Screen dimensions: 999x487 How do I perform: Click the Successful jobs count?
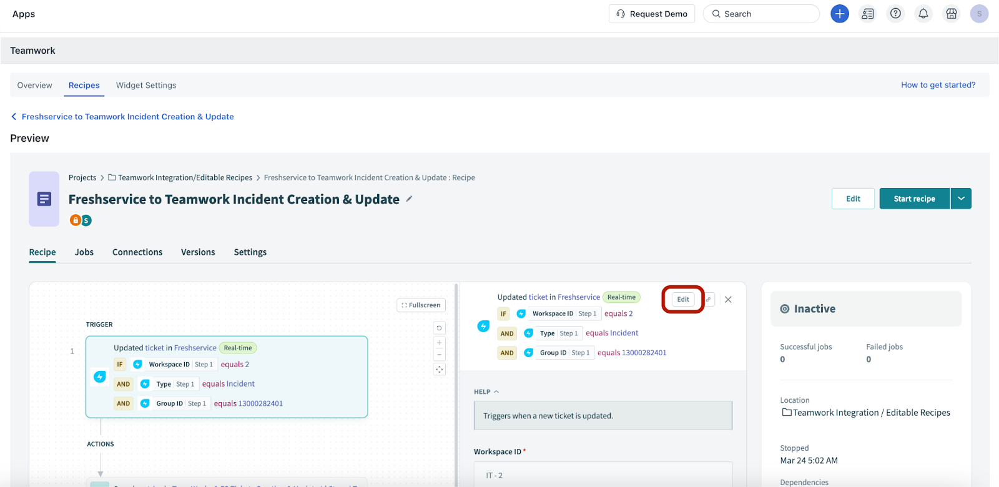[782, 360]
